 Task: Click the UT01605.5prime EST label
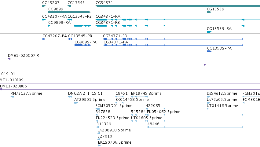tap(147, 118)
